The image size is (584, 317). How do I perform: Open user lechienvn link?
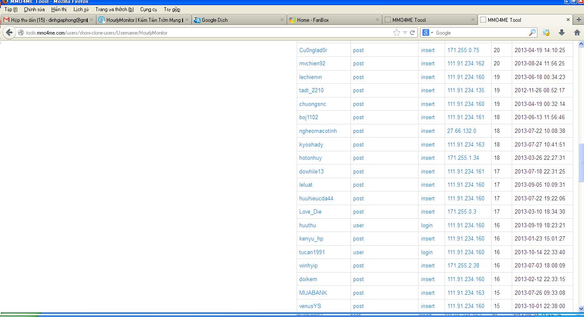click(x=310, y=77)
